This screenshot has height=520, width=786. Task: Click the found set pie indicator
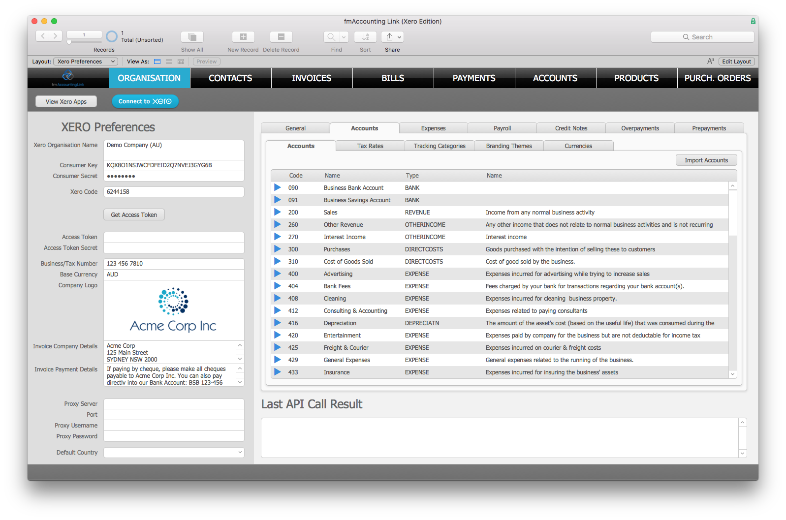[112, 36]
